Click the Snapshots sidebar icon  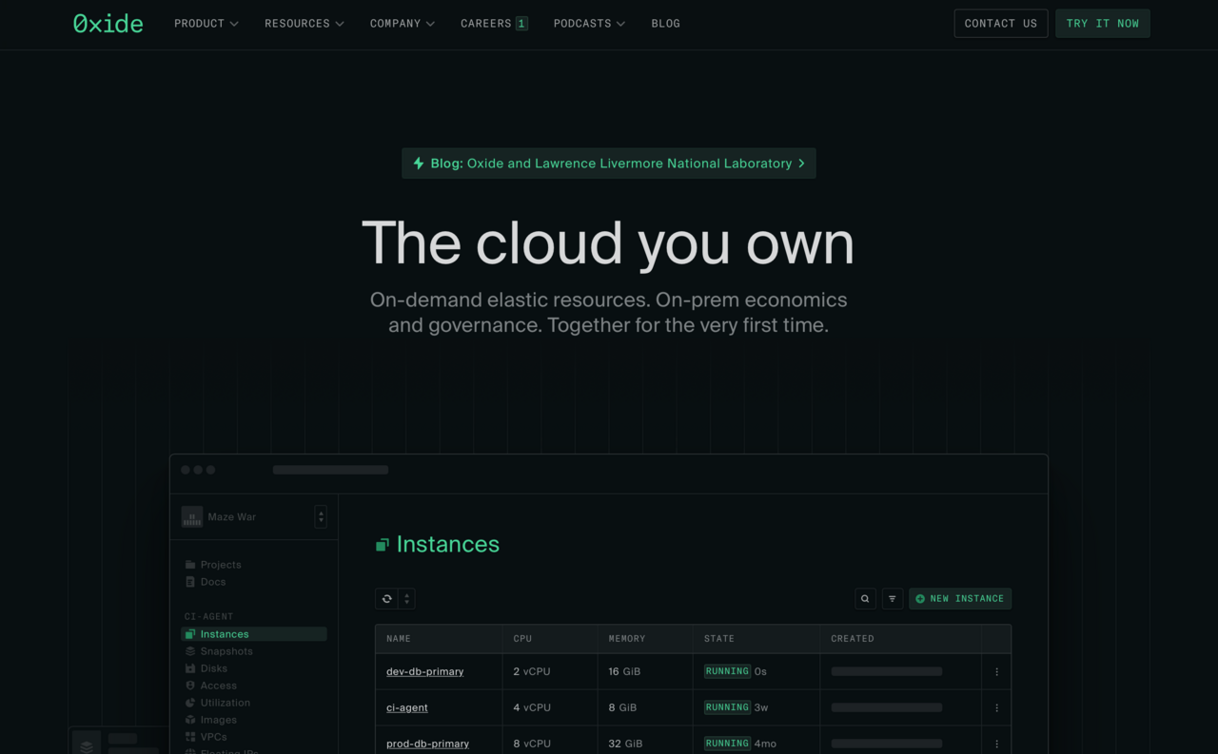190,651
